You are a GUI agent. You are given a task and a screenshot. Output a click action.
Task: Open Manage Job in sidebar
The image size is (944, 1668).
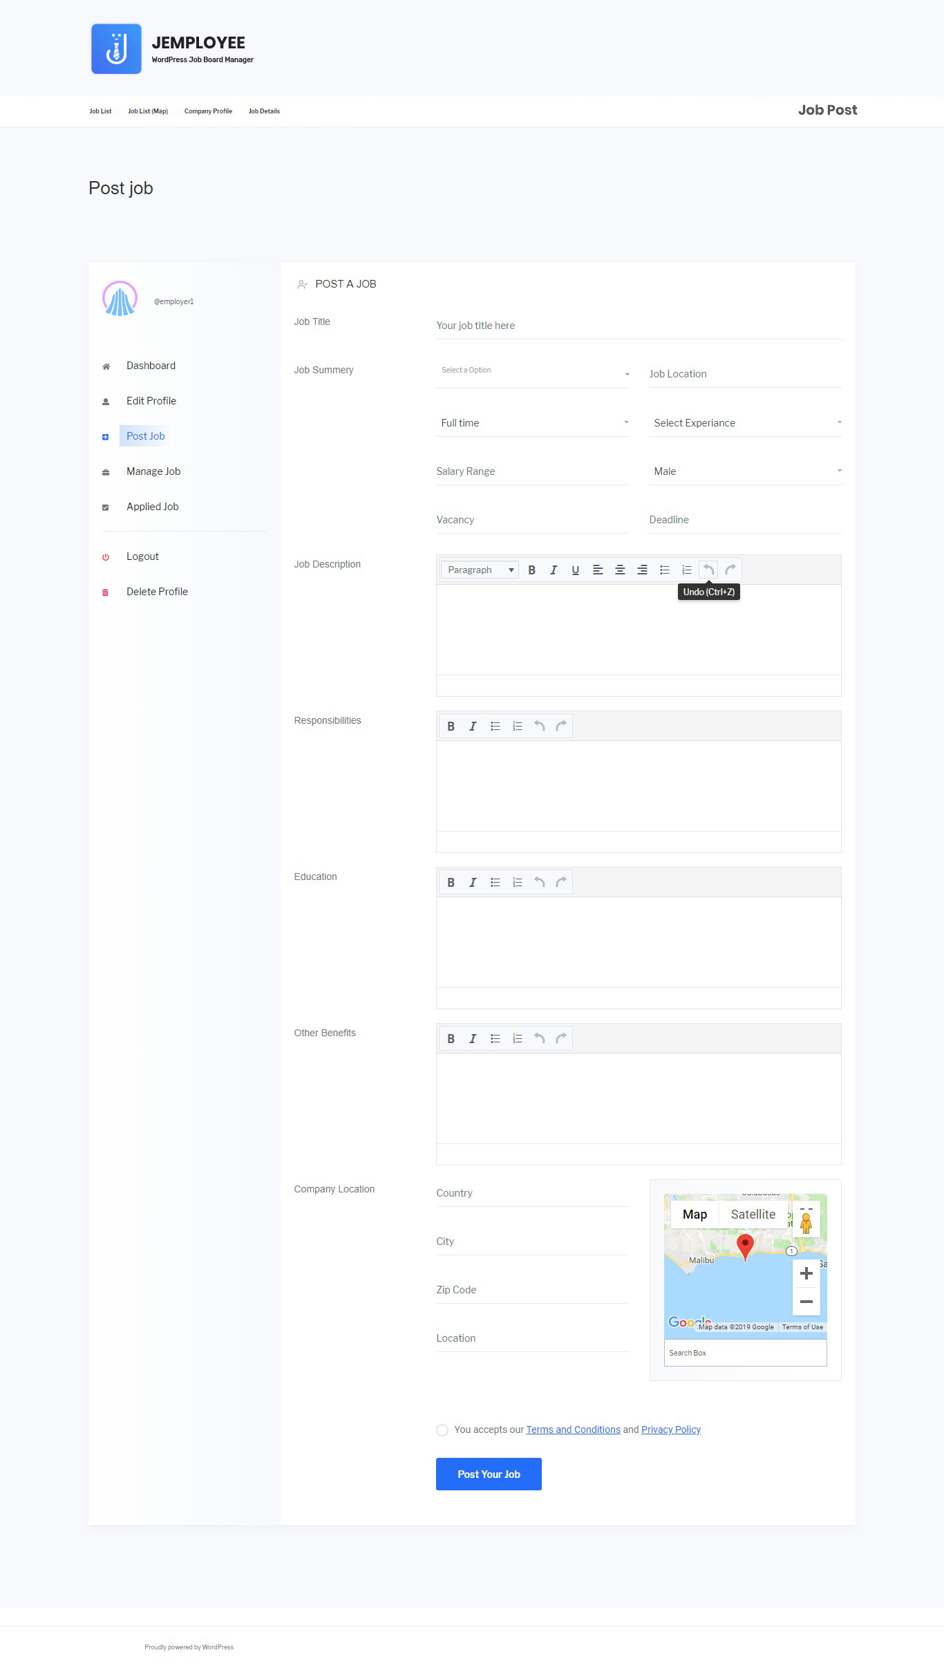tap(153, 471)
